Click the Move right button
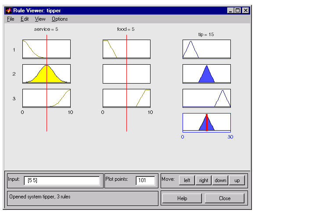 [204, 180]
